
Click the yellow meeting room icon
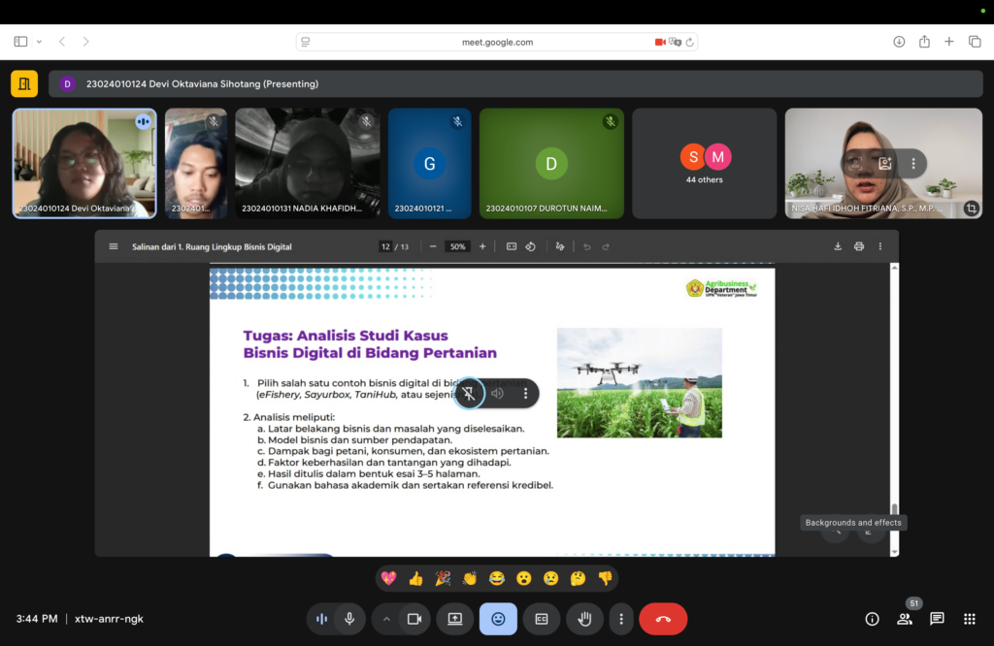24,83
